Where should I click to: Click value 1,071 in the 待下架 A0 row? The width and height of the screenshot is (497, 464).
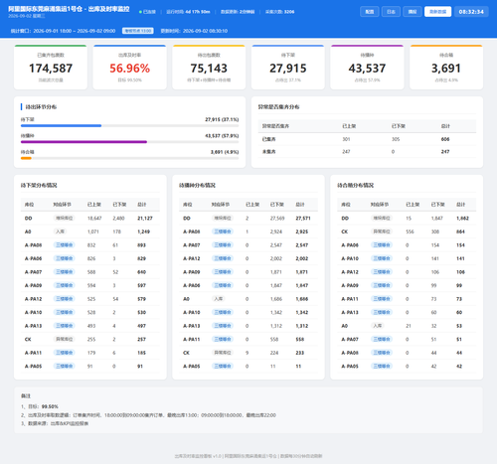click(x=93, y=232)
